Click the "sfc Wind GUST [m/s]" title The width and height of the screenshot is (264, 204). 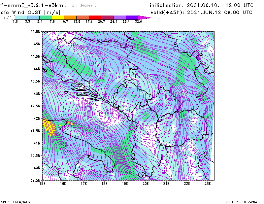click(31, 13)
